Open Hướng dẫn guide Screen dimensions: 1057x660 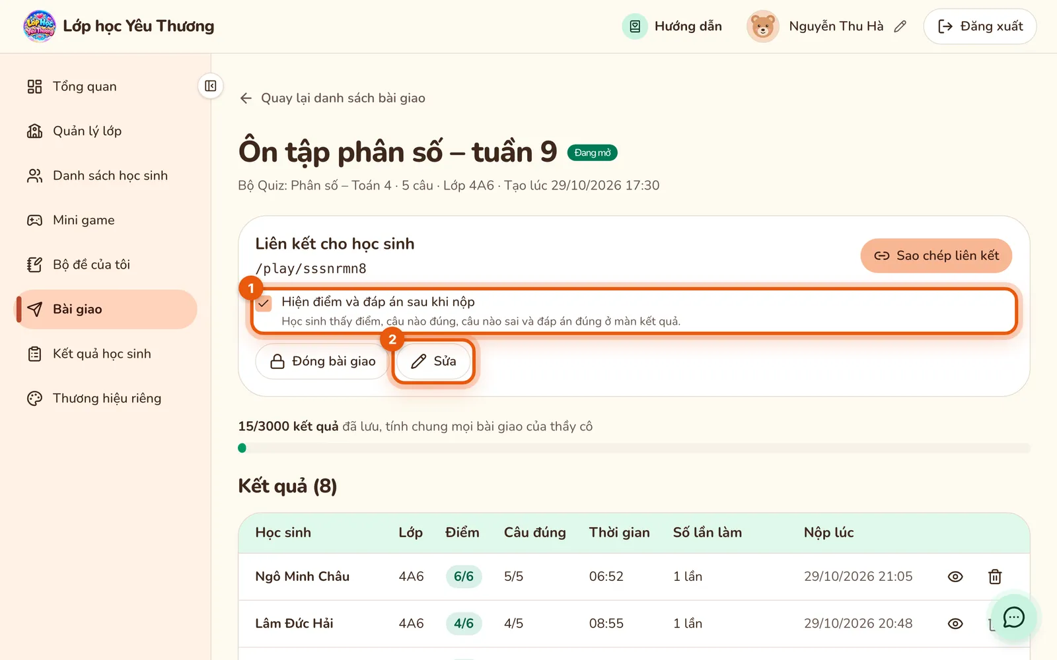click(672, 26)
